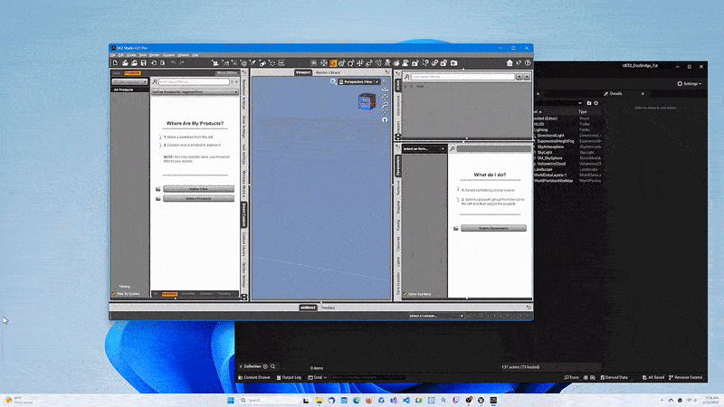Open the sort-by dropdown under Smart Content search
This screenshot has height=407, width=724.
click(195, 92)
